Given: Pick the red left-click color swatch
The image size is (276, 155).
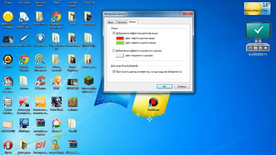Looking at the screenshot, I should 120,38.
